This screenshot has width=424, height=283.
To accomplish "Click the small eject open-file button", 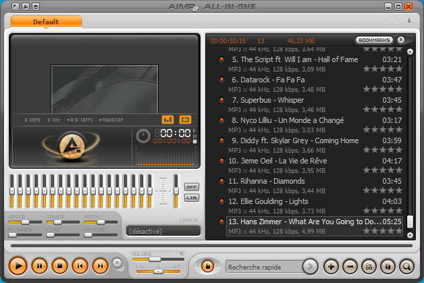I will pos(117,263).
